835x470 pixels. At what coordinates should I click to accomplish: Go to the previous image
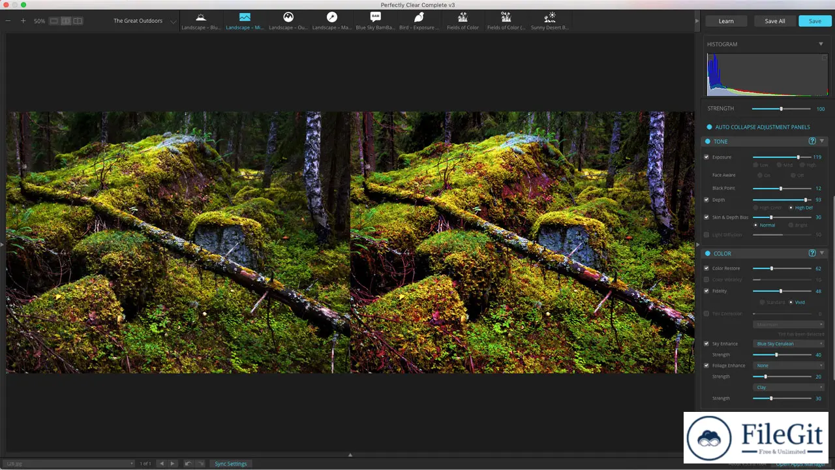[162, 464]
